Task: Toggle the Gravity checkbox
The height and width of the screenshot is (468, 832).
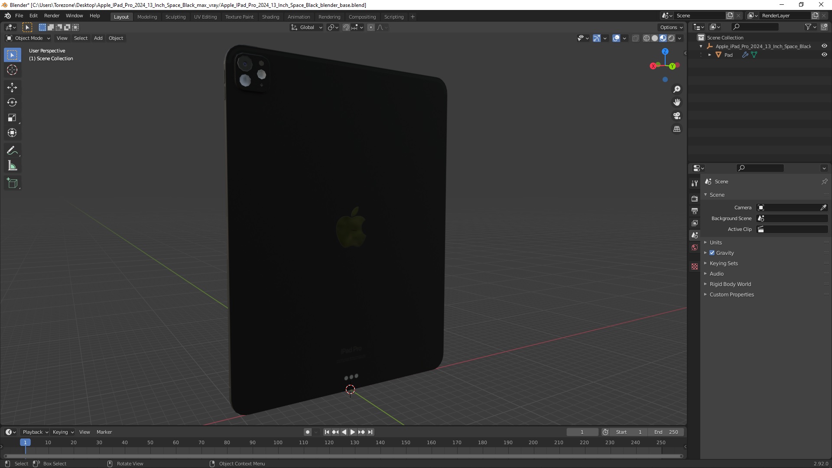Action: click(x=712, y=253)
